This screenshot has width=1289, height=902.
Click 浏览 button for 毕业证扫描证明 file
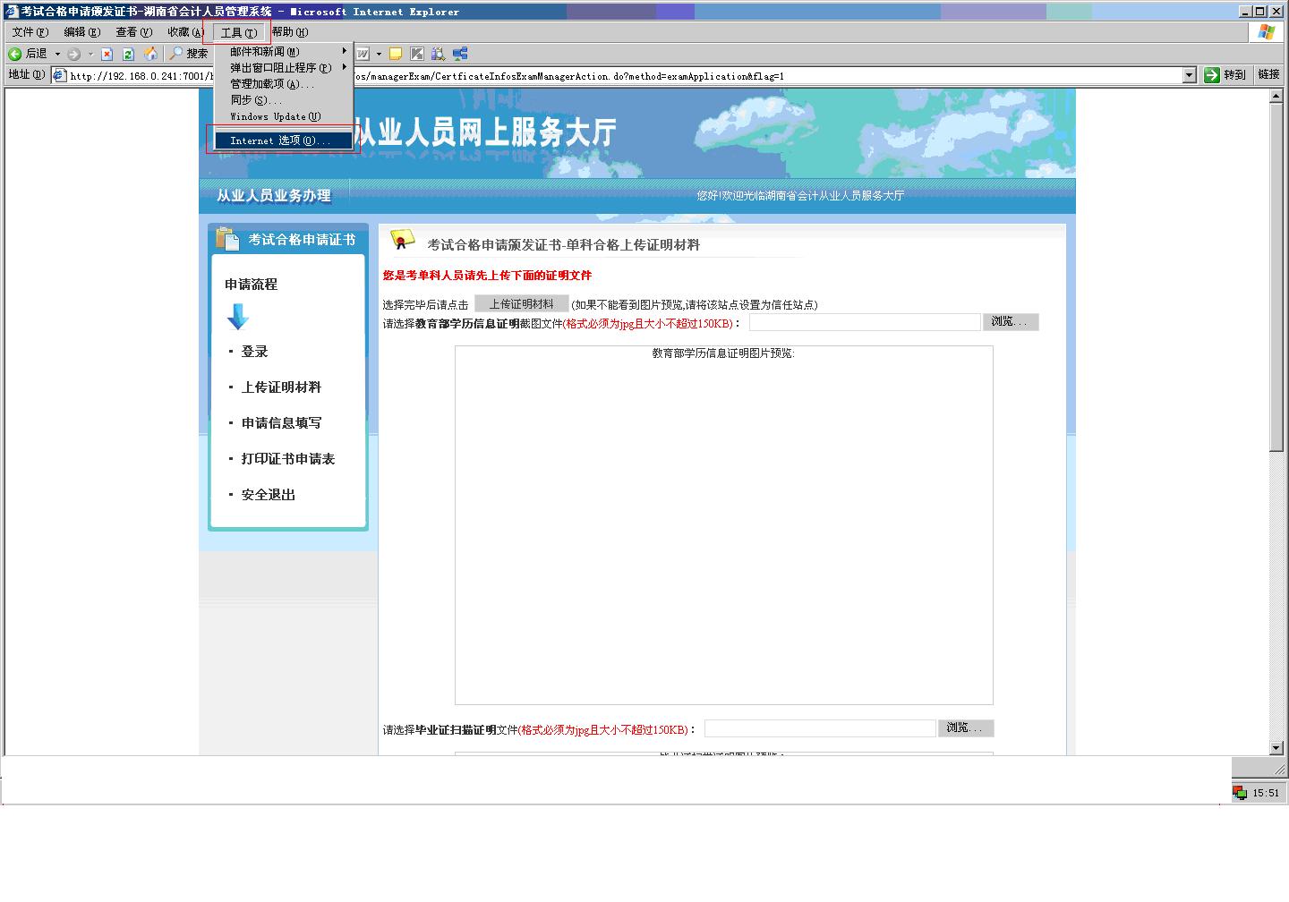click(966, 728)
